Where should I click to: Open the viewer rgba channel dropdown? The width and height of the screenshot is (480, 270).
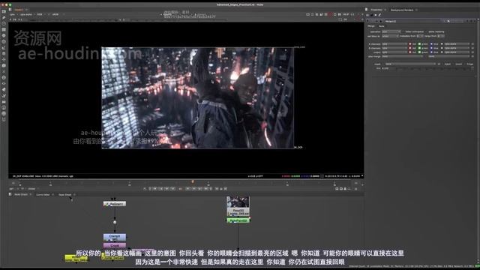[14, 14]
